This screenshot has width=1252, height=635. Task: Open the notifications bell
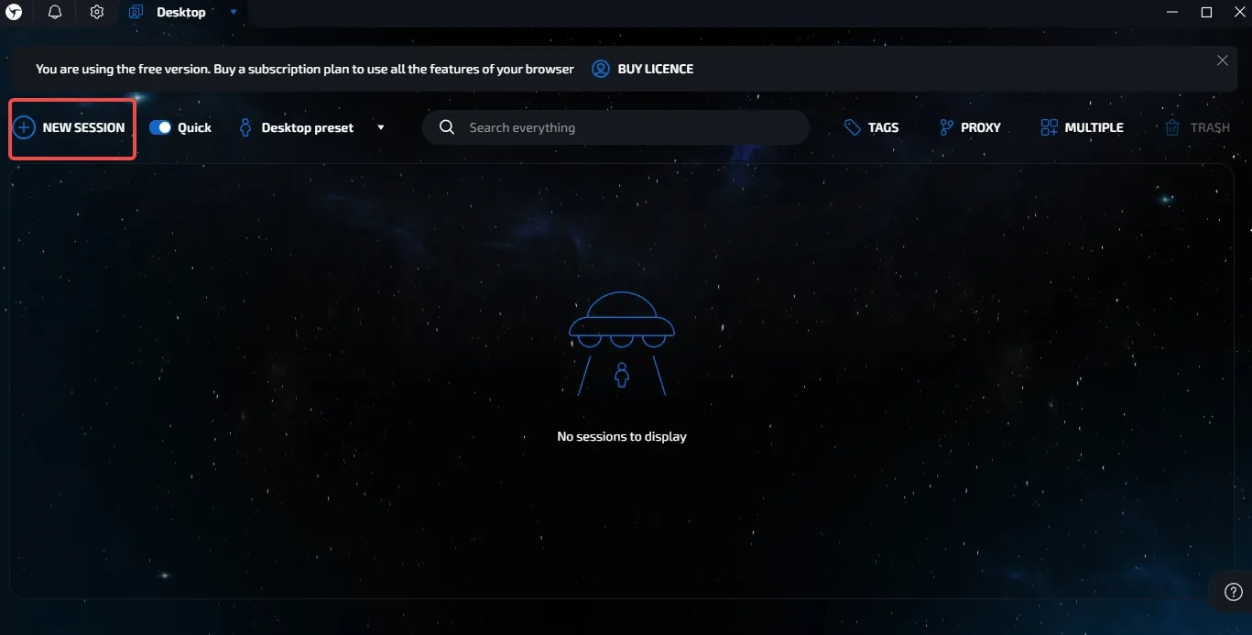55,13
